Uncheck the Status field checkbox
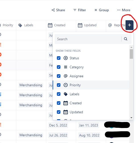Screen dimensions: 138x143 tap(59, 58)
